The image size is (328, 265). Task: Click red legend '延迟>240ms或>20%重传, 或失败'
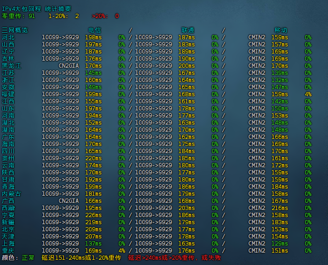174,258
